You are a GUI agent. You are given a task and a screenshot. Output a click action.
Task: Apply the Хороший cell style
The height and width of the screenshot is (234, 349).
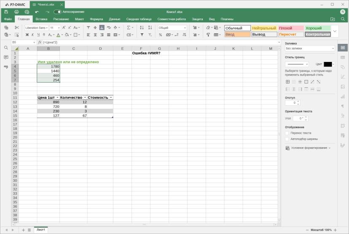(x=318, y=28)
